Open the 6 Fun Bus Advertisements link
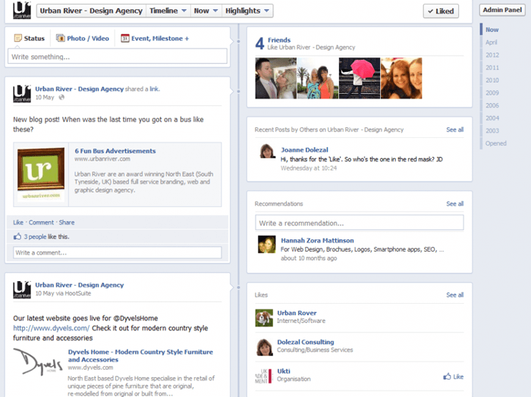531x397 pixels. pyautogui.click(x=115, y=151)
